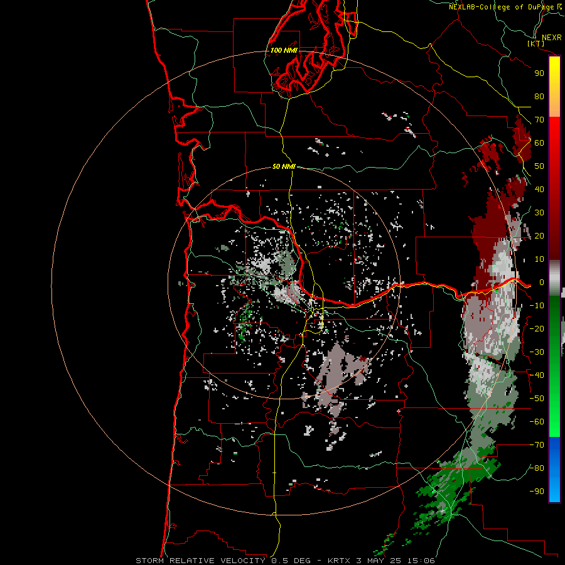
Task: Select the 50 NMI range ring label
Action: [x=284, y=166]
